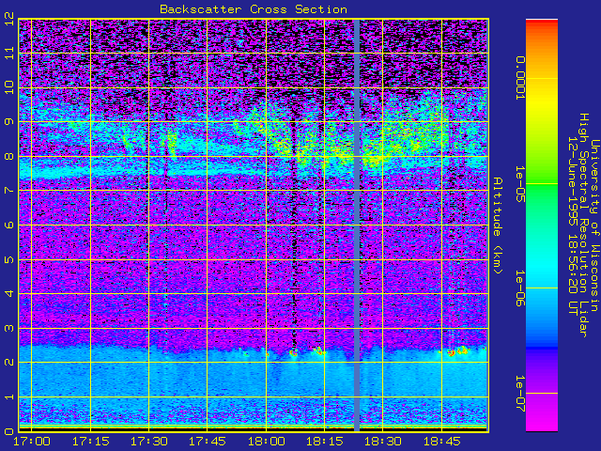Click the 1e-05 colorbar label
Image resolution: width=601 pixels, height=451 pixels.
(520, 184)
